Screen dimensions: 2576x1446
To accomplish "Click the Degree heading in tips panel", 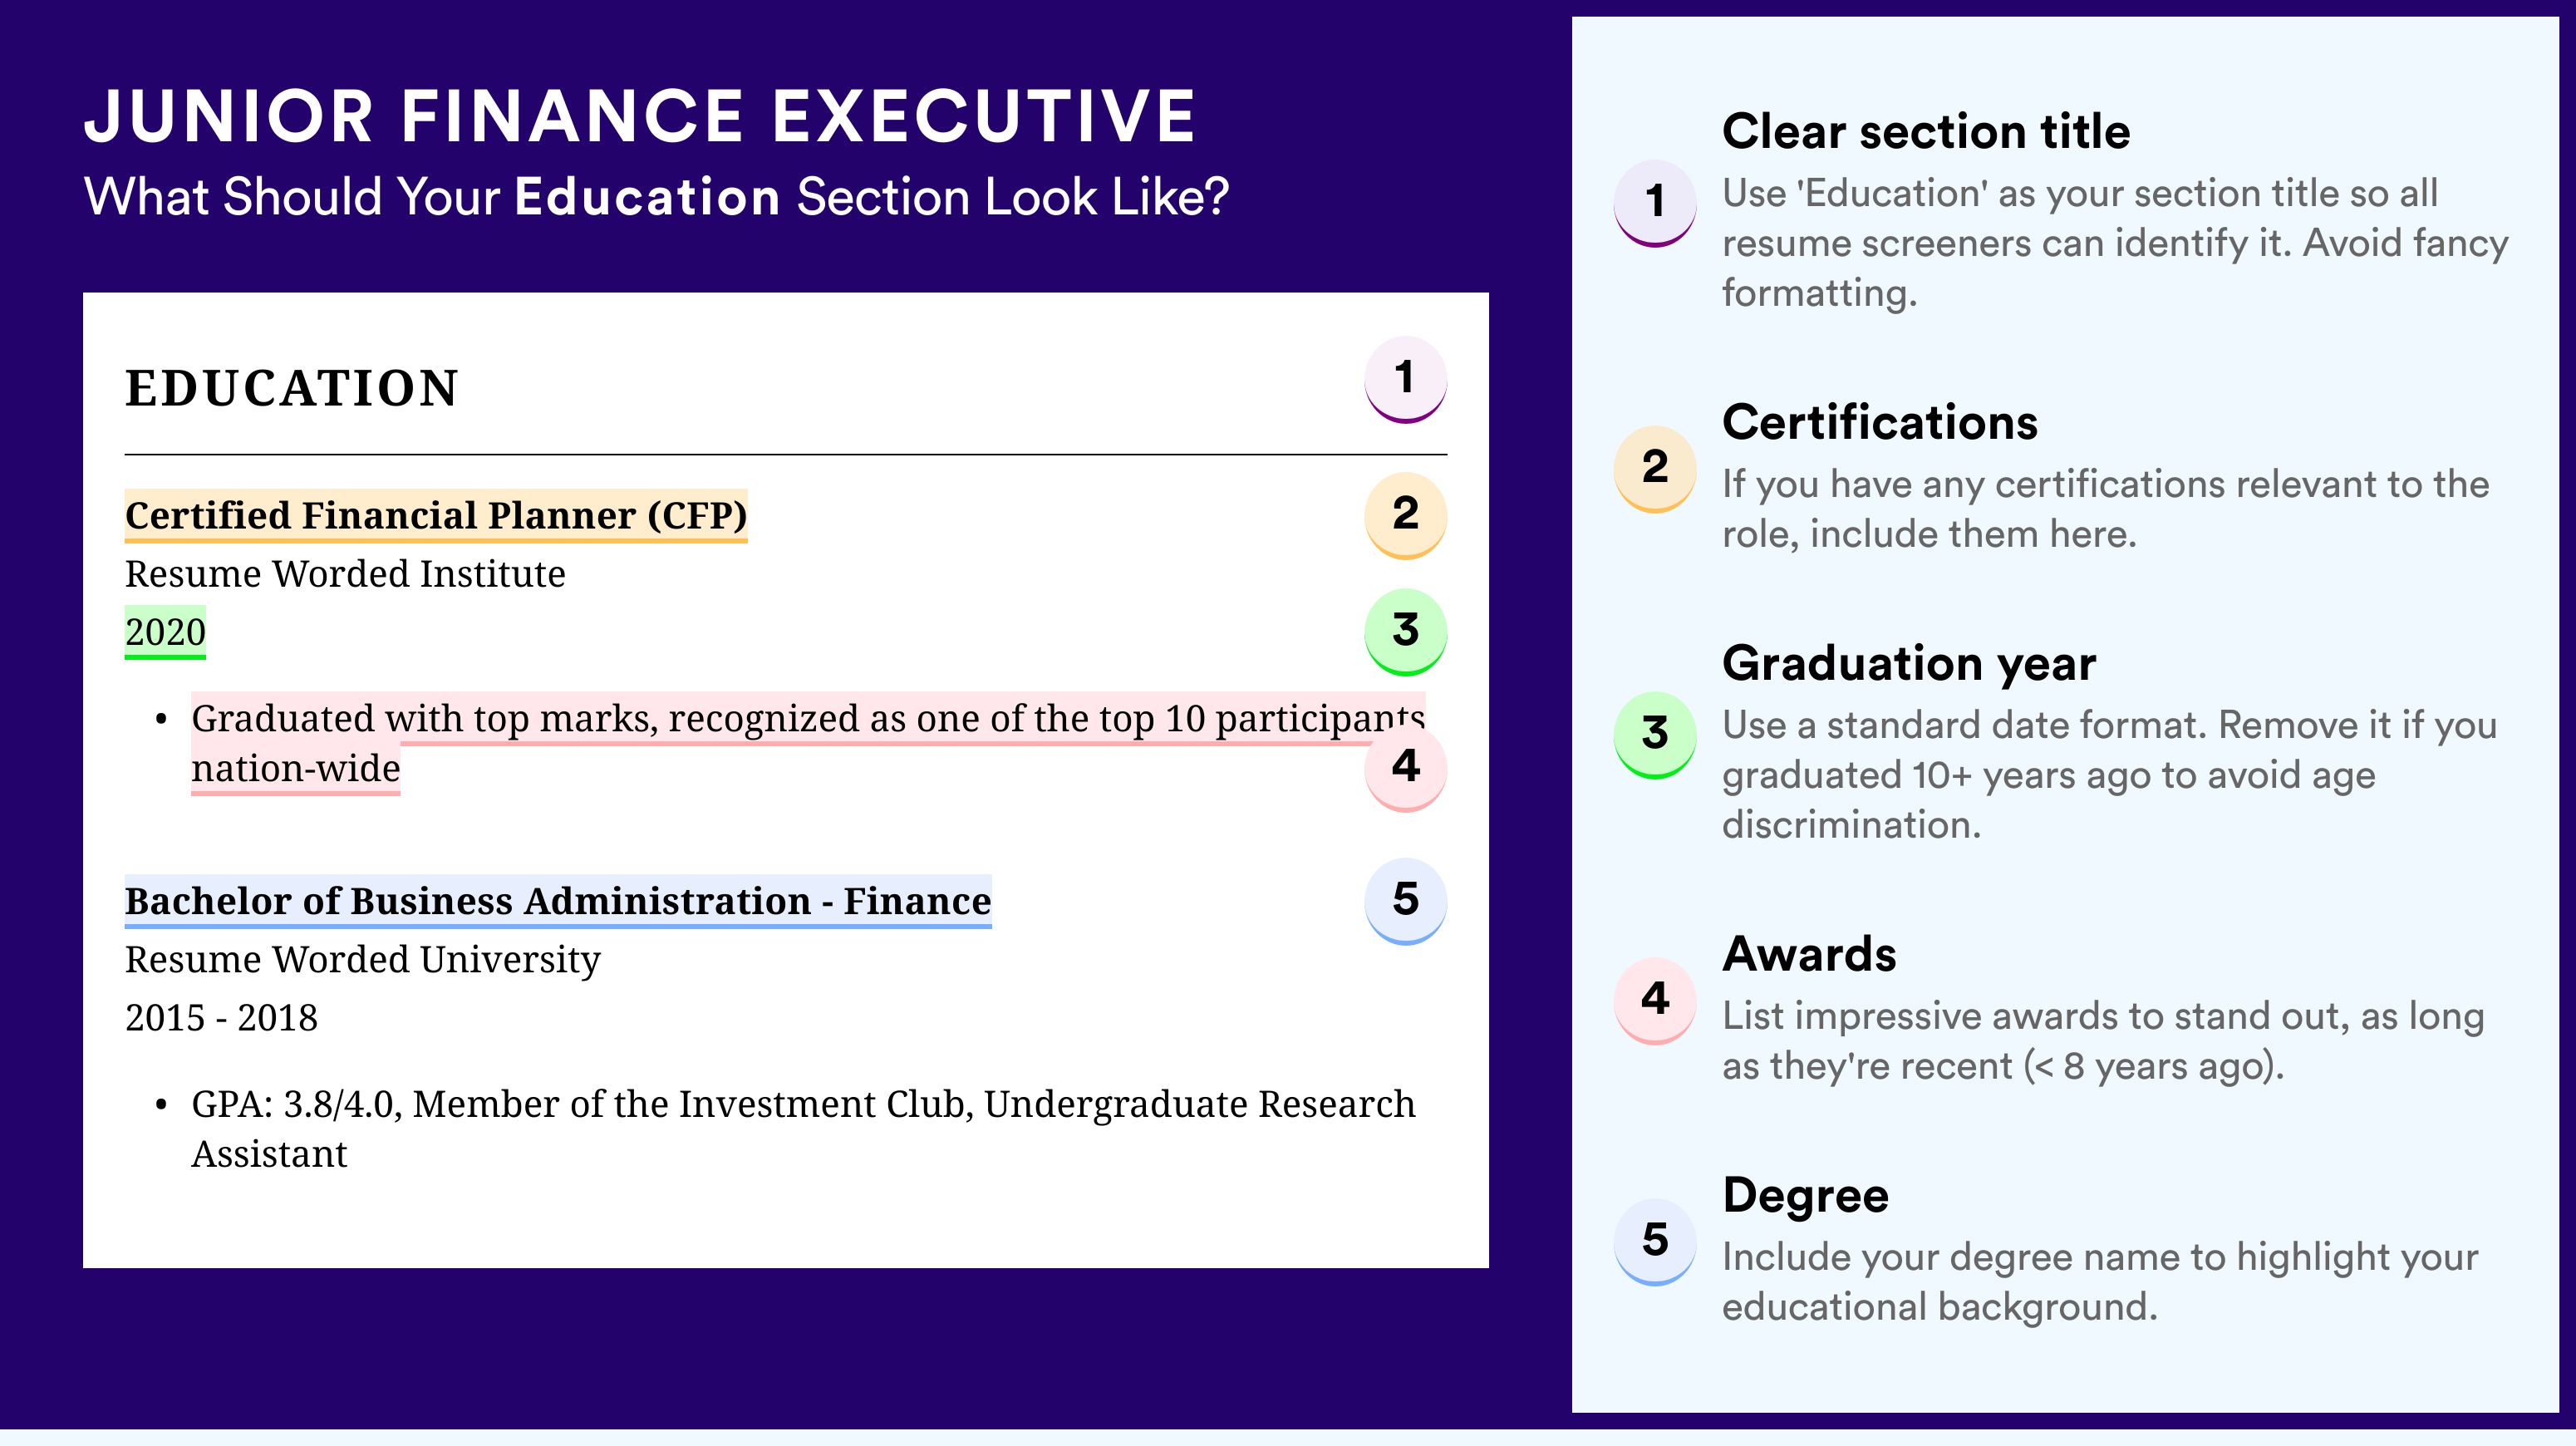I will pyautogui.click(x=1805, y=1195).
